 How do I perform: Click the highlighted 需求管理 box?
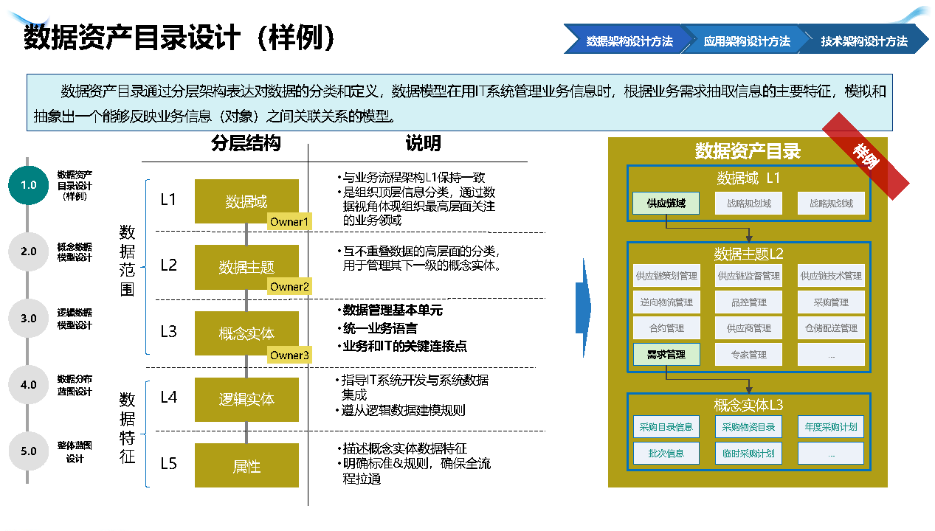666,355
